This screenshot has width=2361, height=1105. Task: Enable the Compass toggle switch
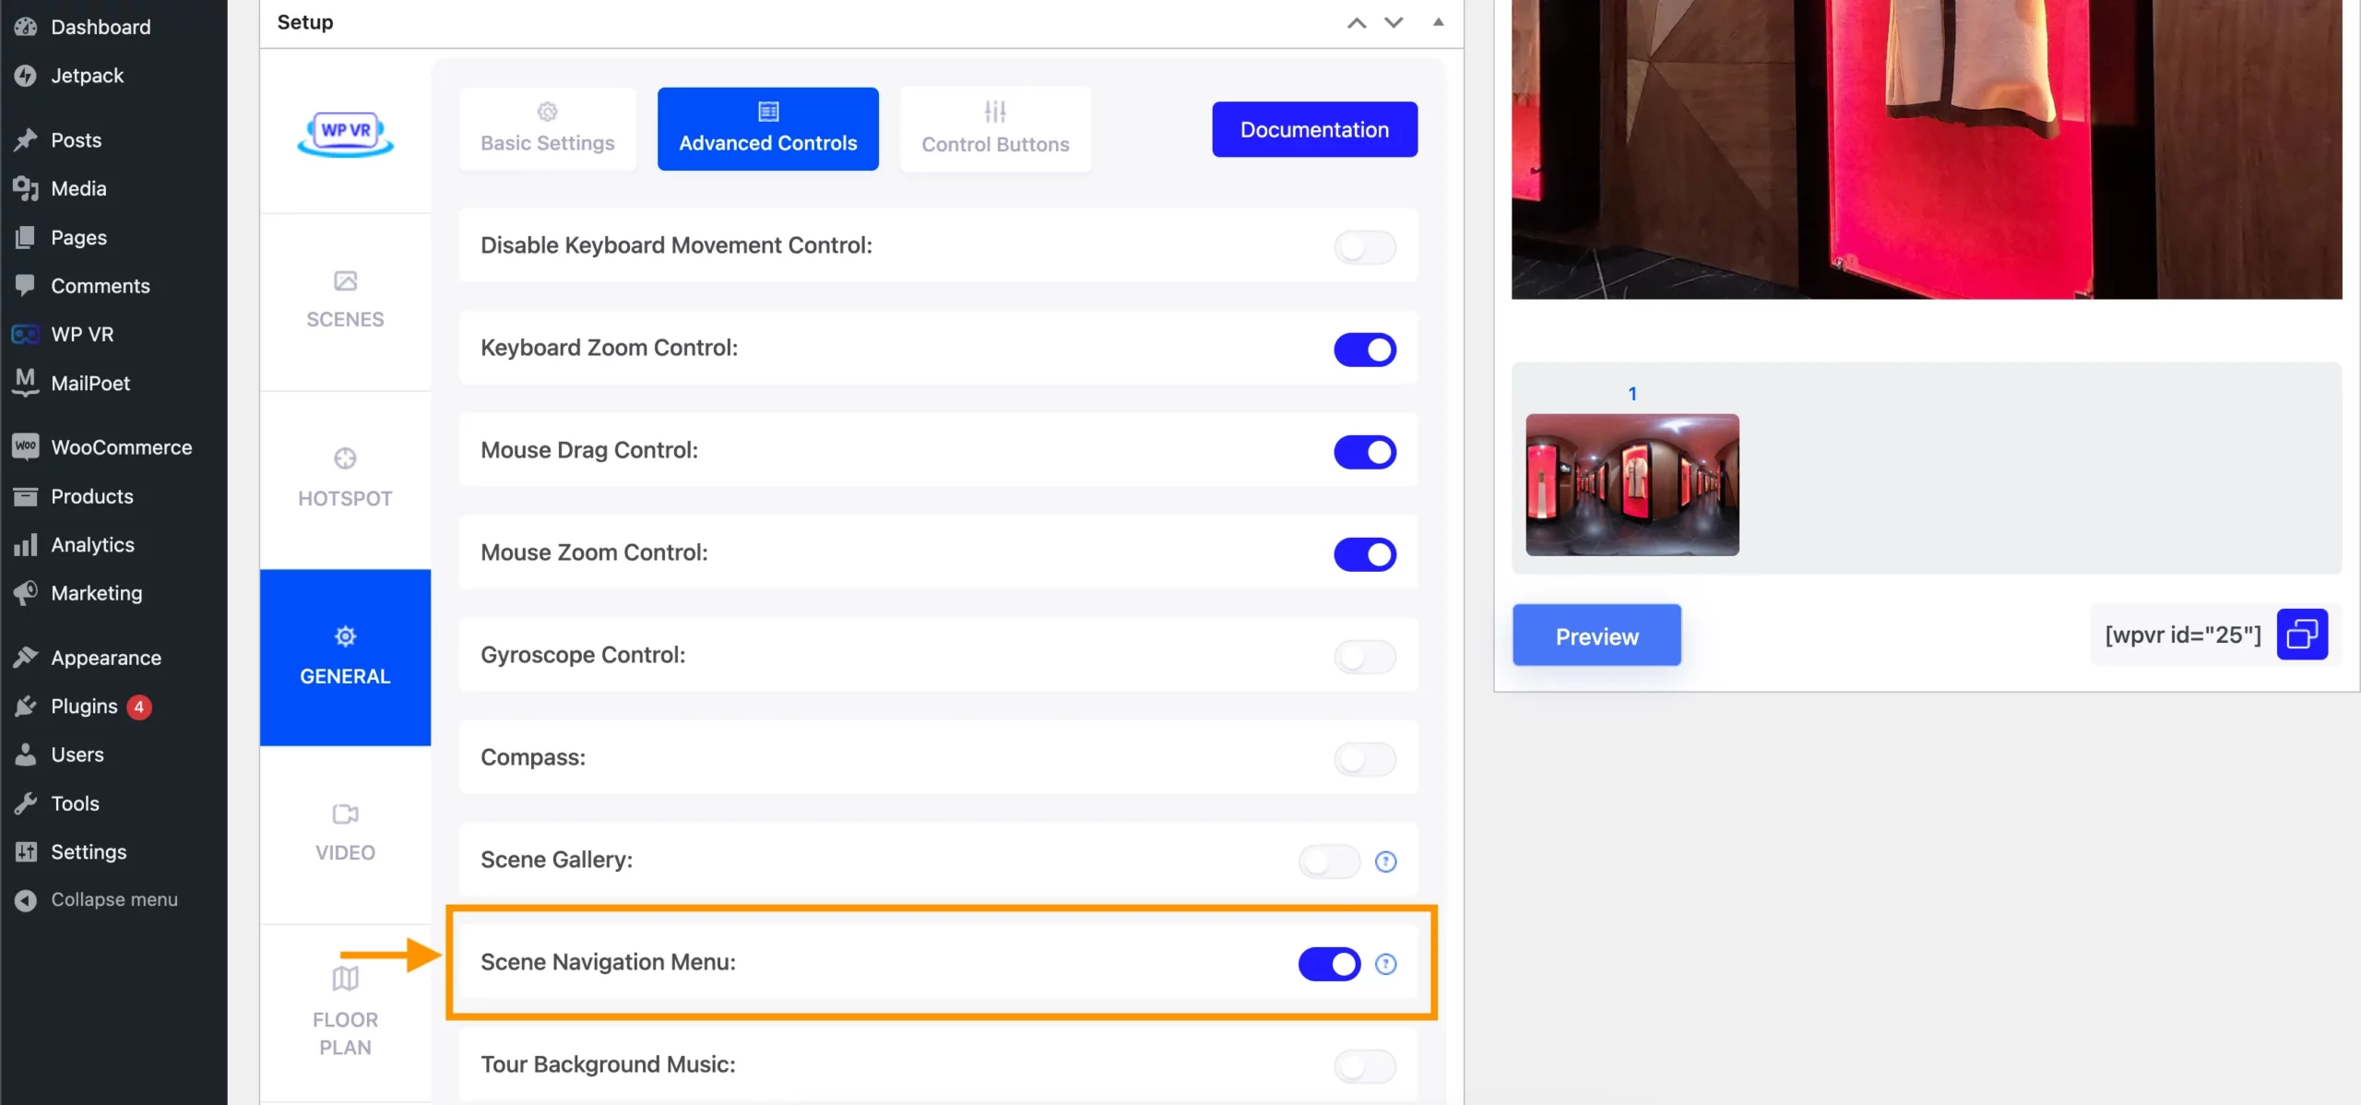click(1364, 759)
